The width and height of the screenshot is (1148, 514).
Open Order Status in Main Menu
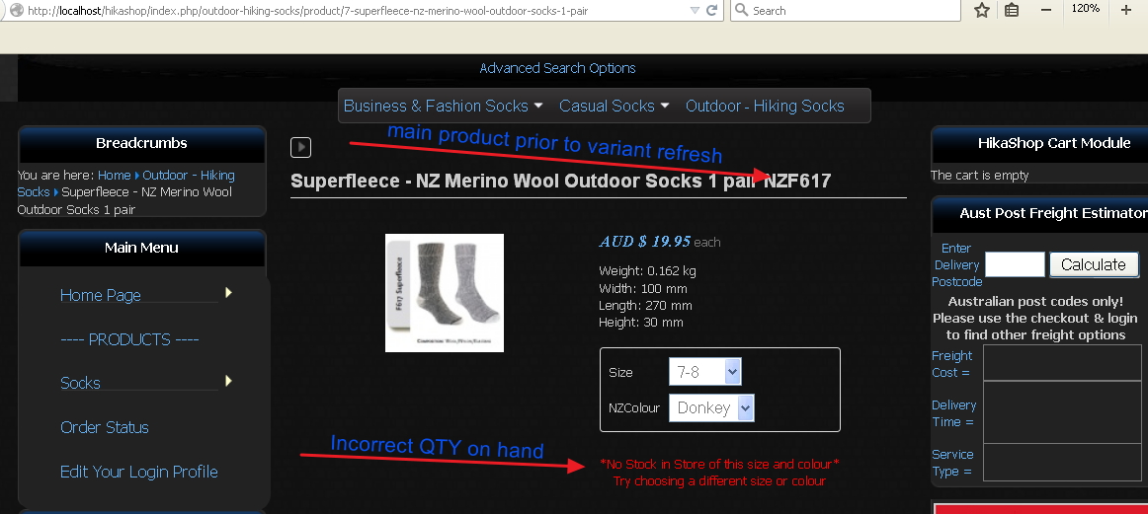pyautogui.click(x=105, y=428)
